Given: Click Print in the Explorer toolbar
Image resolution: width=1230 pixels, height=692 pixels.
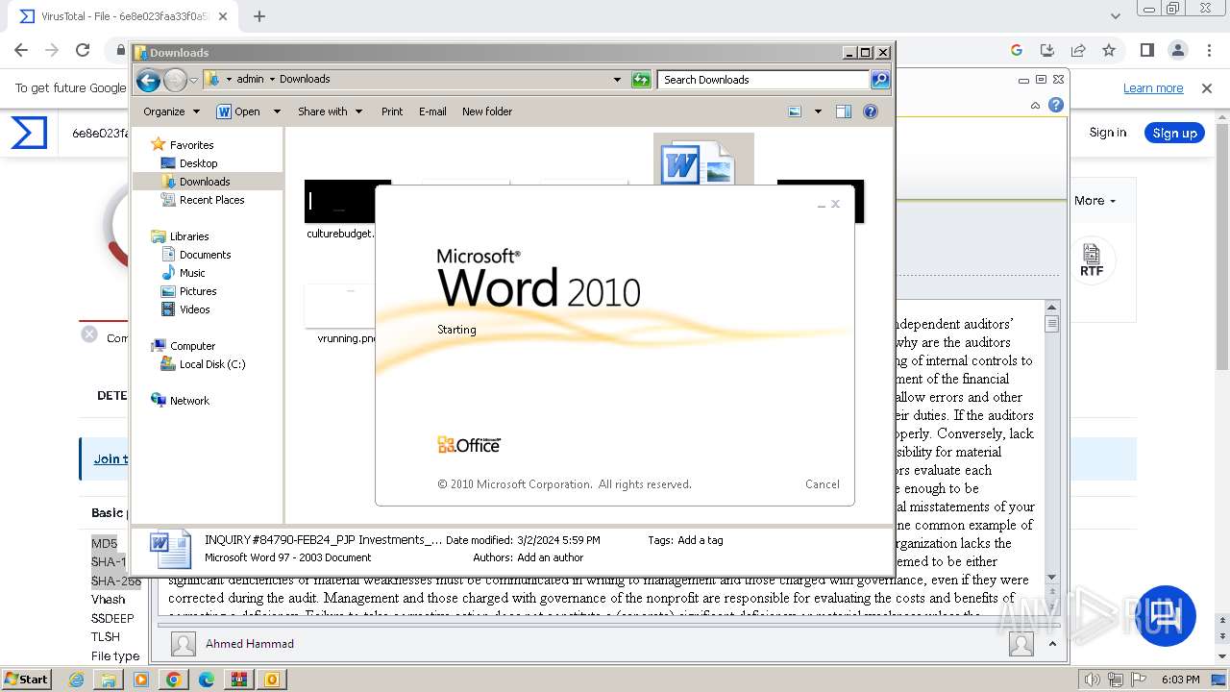Looking at the screenshot, I should tap(392, 111).
